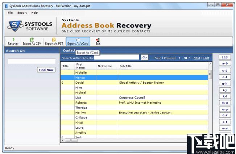Click the horizontal scrollbar left arrow

(63, 140)
